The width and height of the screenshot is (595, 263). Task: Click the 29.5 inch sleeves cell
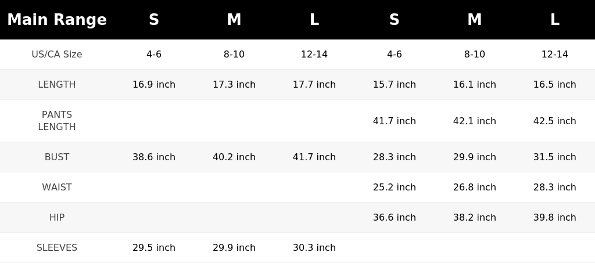[x=153, y=248]
